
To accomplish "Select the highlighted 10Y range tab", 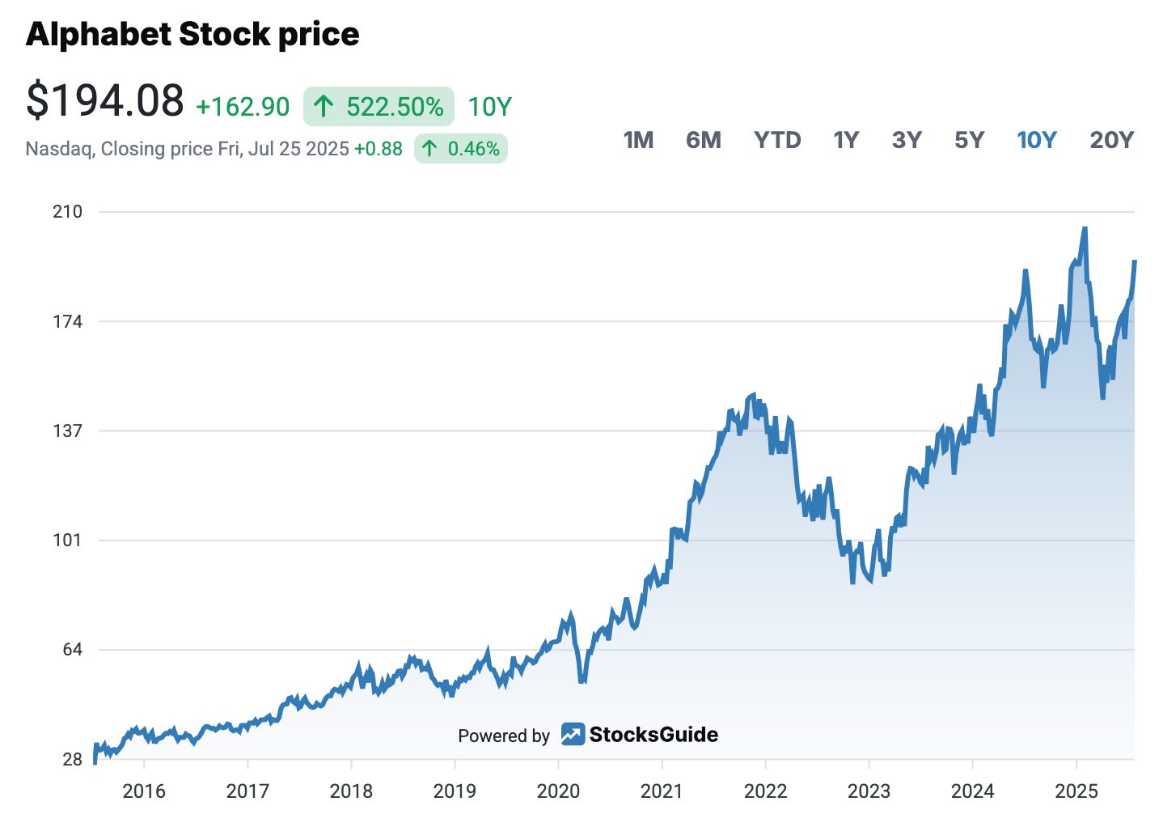I will point(1036,140).
